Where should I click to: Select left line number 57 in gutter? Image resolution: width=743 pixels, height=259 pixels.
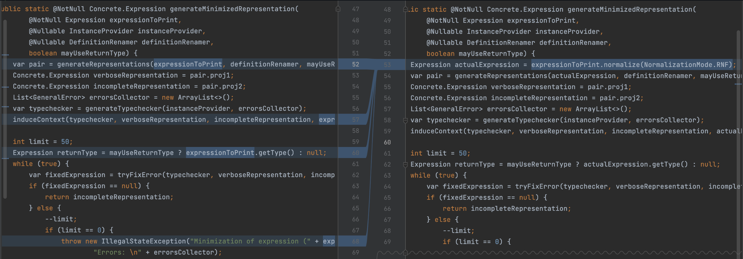(356, 120)
